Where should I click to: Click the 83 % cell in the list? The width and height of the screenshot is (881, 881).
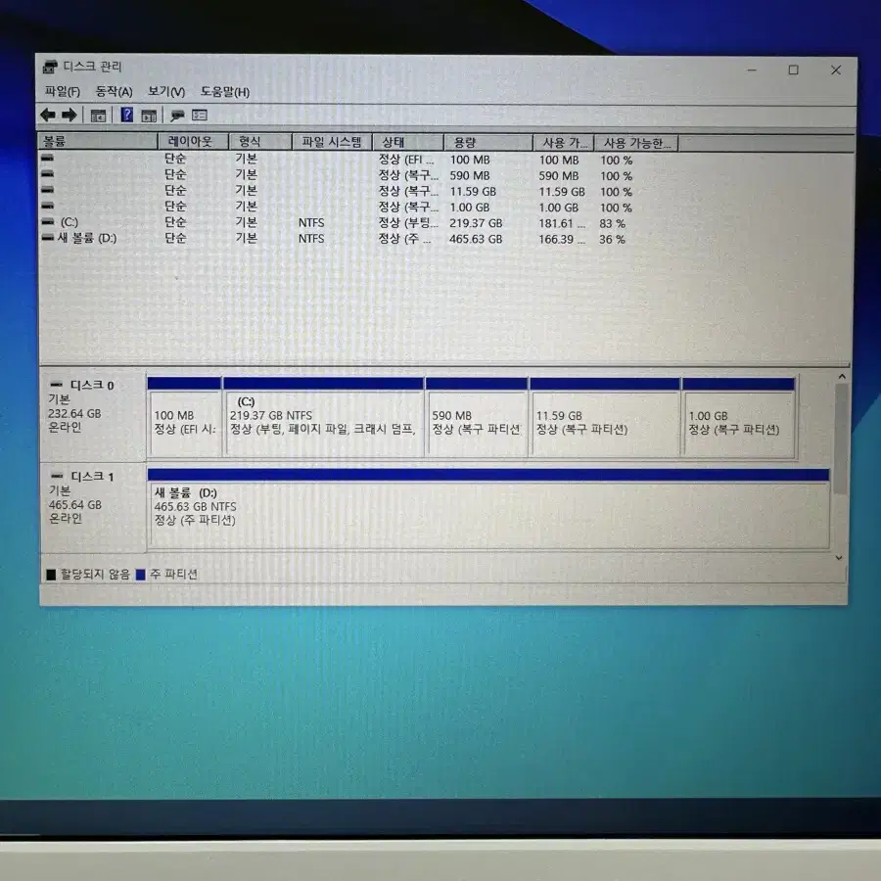point(612,223)
